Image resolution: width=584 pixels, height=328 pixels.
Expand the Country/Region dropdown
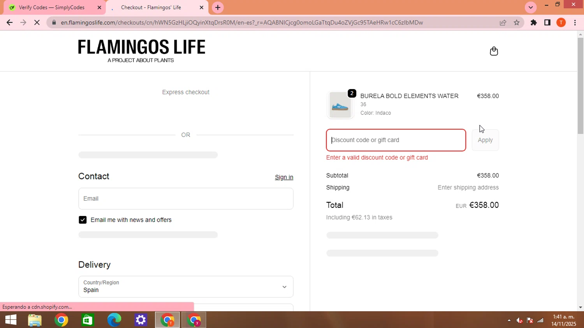[186, 287]
